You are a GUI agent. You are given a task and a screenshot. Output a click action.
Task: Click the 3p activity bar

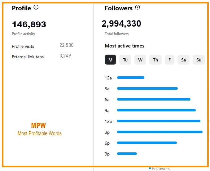tap(160, 132)
